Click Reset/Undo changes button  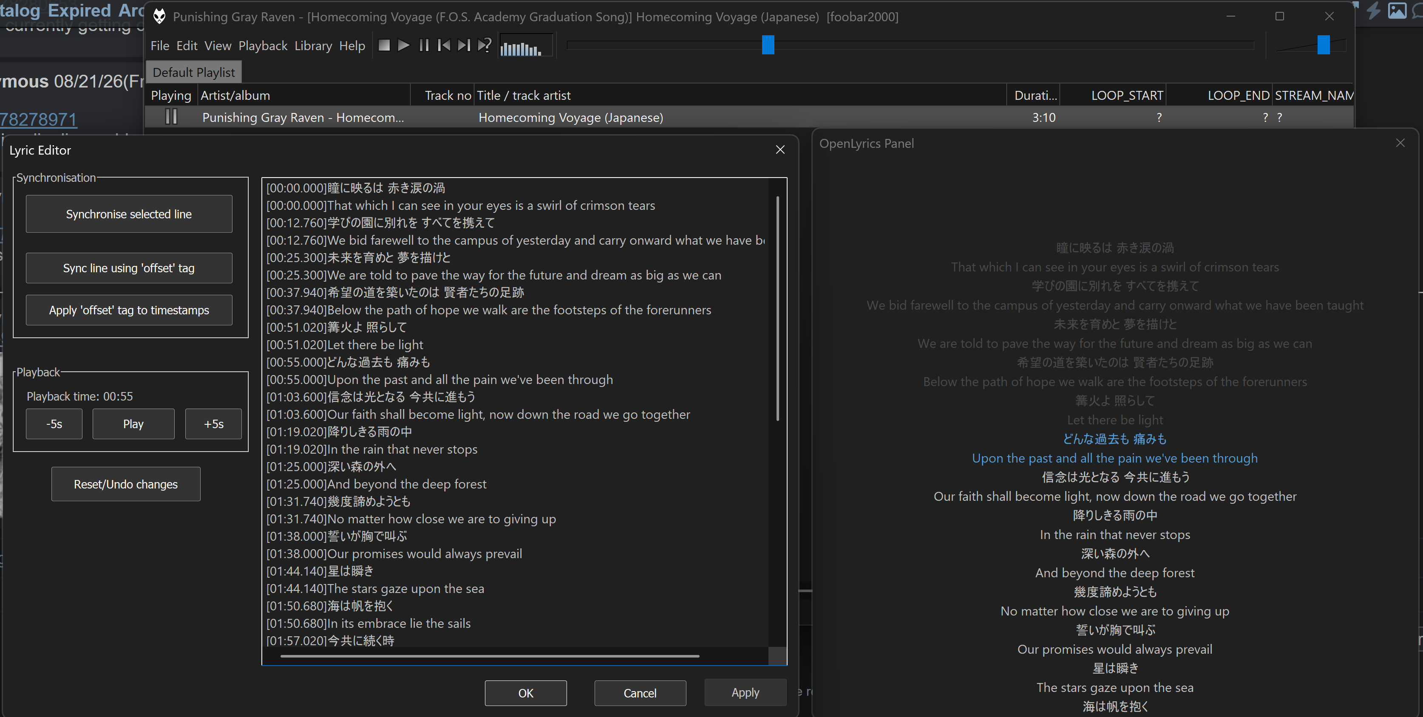click(126, 484)
